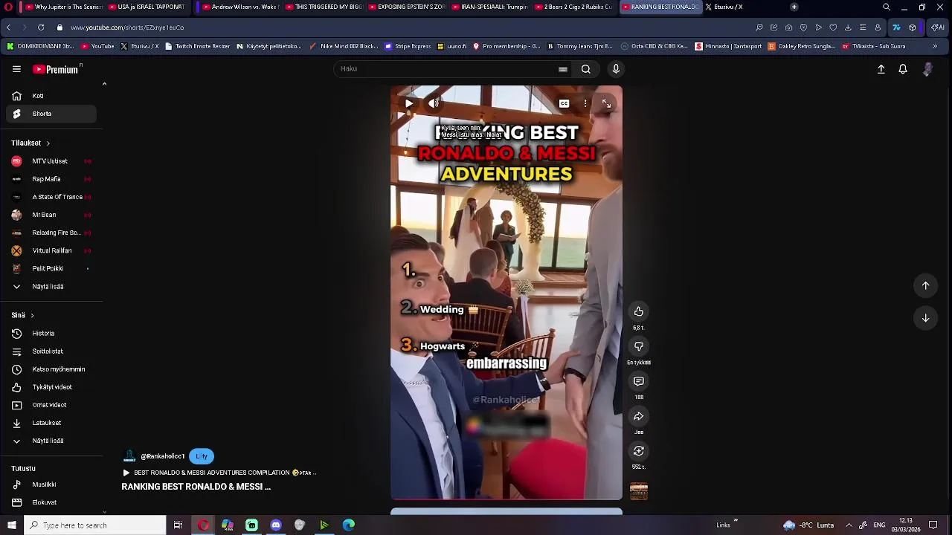Go to previous Short with up arrow
The height and width of the screenshot is (535, 952).
(x=926, y=285)
